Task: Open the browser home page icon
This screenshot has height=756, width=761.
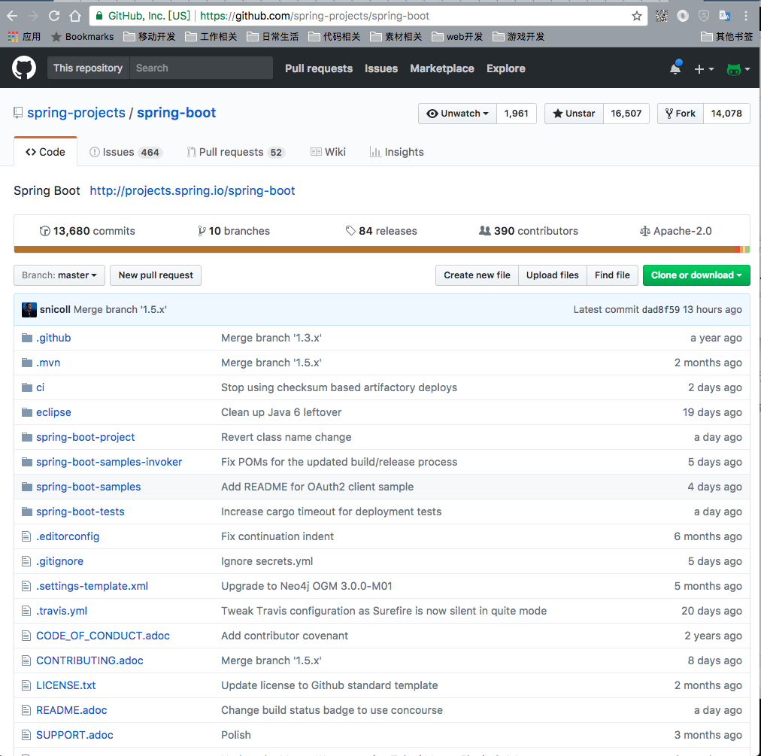Action: (x=74, y=16)
